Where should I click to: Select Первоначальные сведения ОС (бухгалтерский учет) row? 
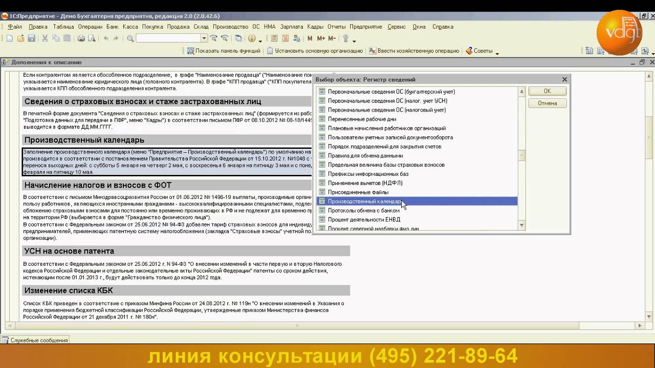click(417, 92)
